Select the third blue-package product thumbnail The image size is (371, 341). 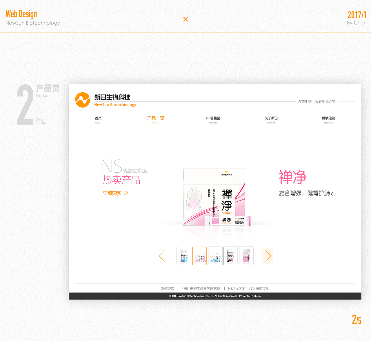215,256
